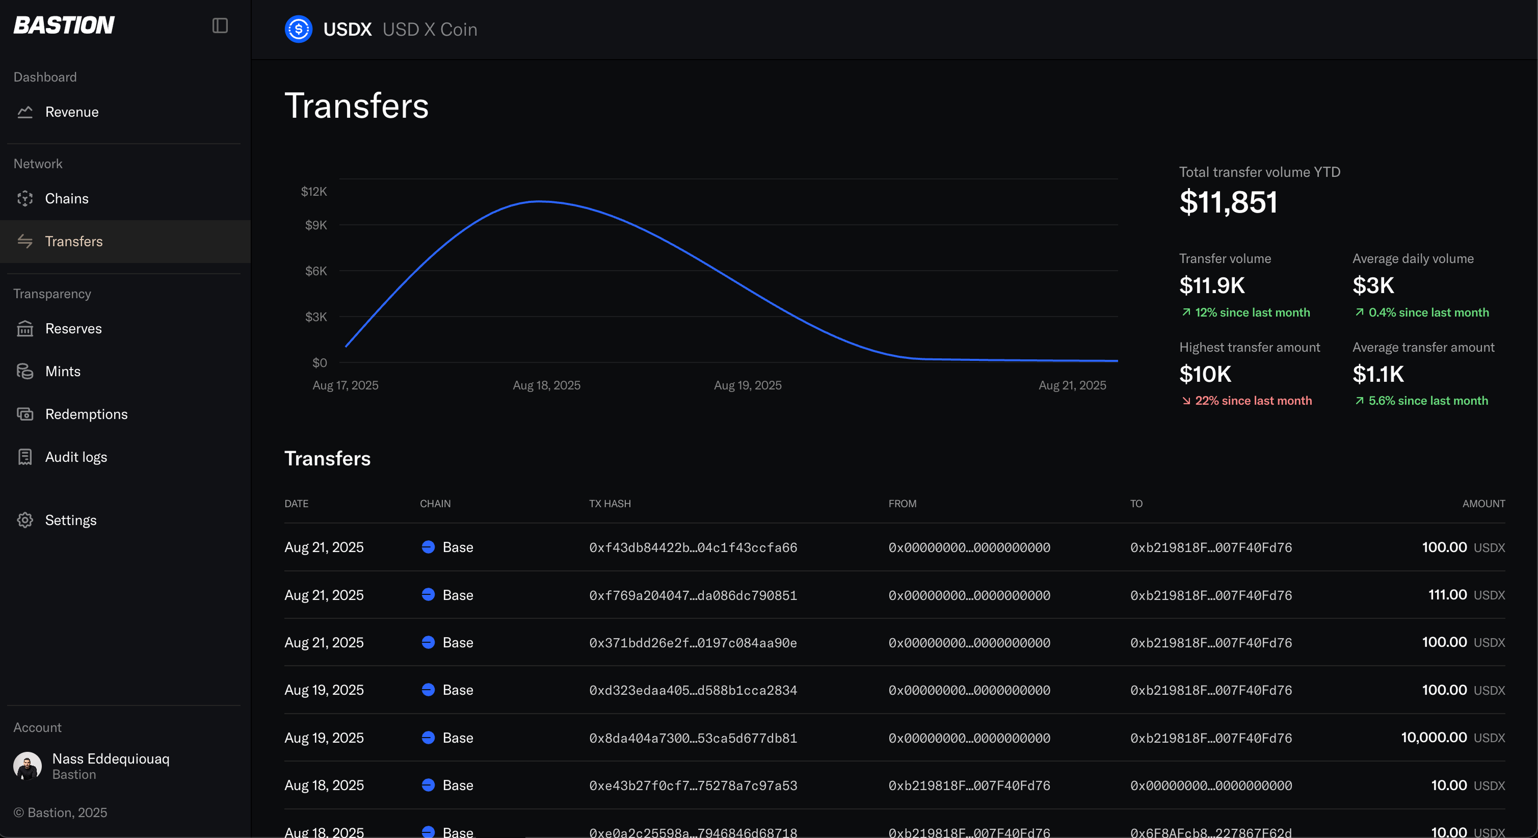1538x838 pixels.
Task: Click the Chains network icon
Action: pos(25,198)
